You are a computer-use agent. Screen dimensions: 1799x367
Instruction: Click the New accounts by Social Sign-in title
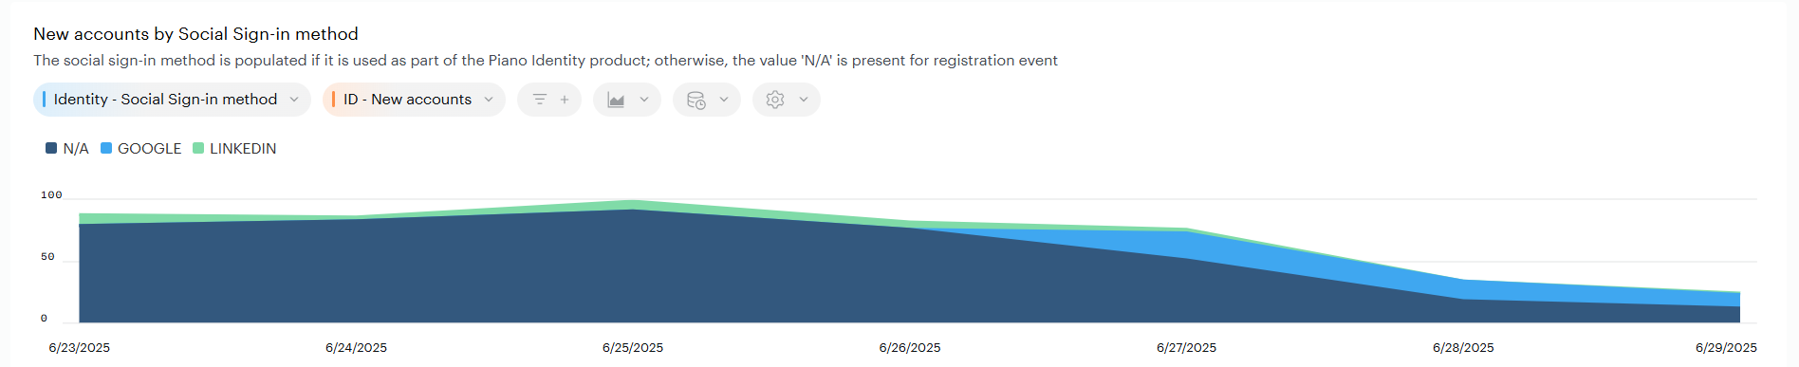[195, 34]
